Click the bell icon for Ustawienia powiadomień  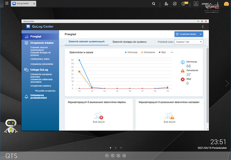pos(26,97)
